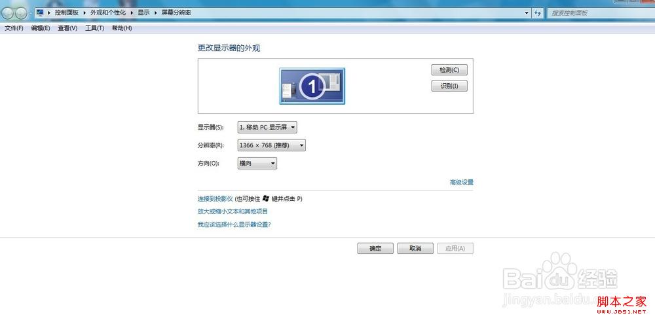The width and height of the screenshot is (655, 322).
Task: Click the 搜索控制面板 search field
Action: (x=600, y=13)
